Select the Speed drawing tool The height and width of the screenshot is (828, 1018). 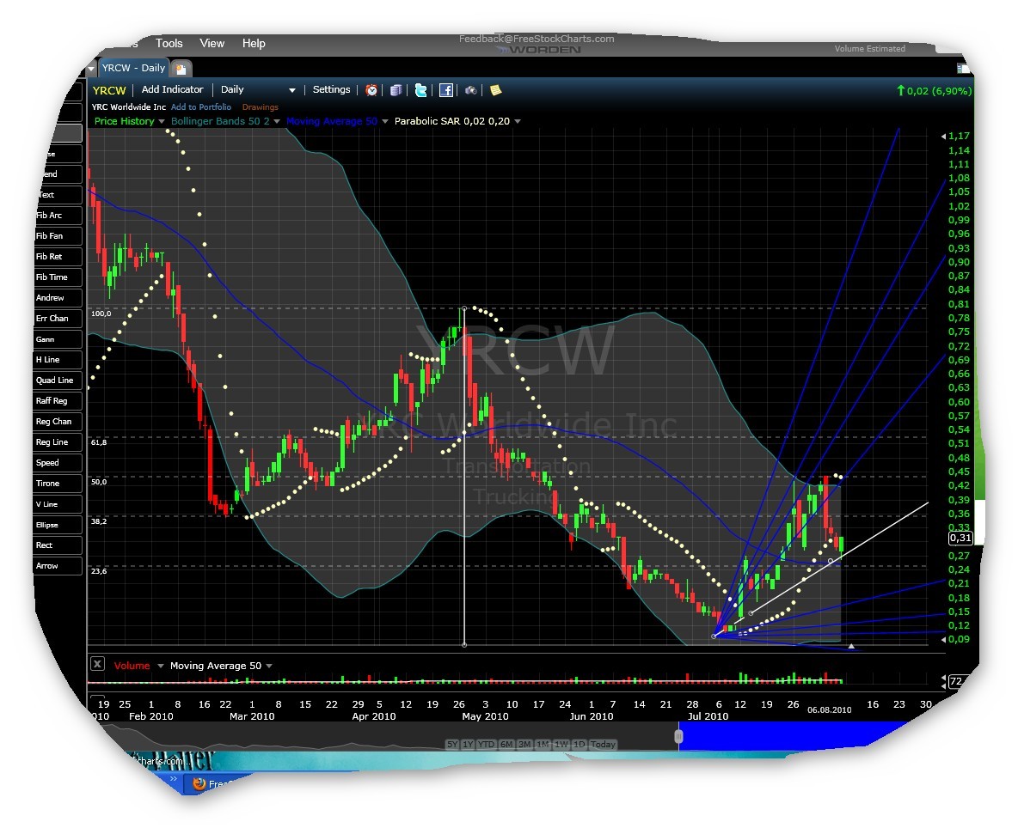[58, 462]
